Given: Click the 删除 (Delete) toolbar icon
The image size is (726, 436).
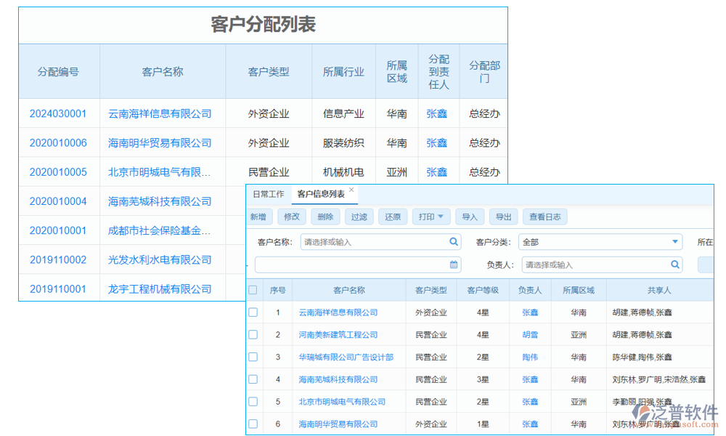Looking at the screenshot, I should pos(325,216).
